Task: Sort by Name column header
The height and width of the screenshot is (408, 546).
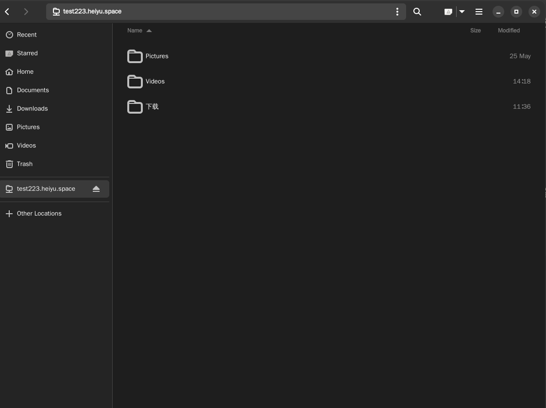Action: click(x=135, y=31)
